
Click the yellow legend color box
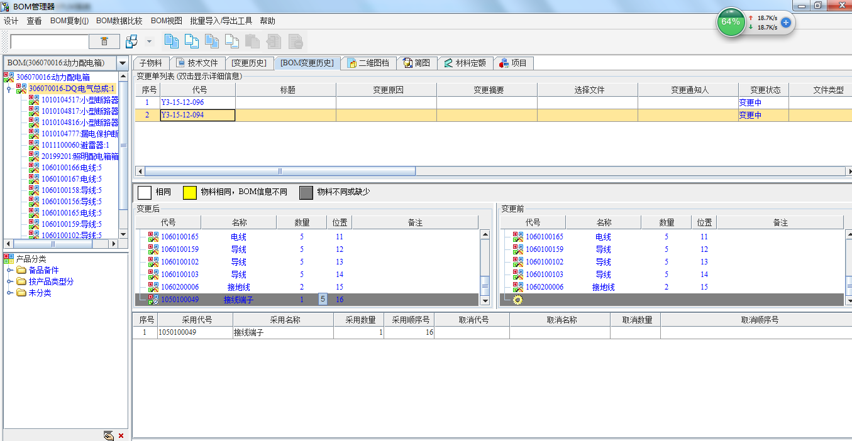[x=189, y=192]
